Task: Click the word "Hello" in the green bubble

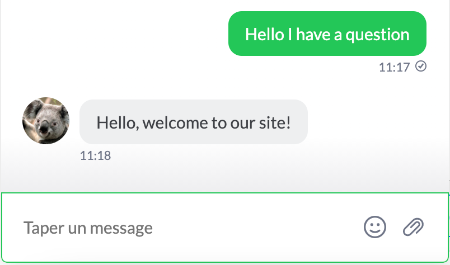Action: 265,35
